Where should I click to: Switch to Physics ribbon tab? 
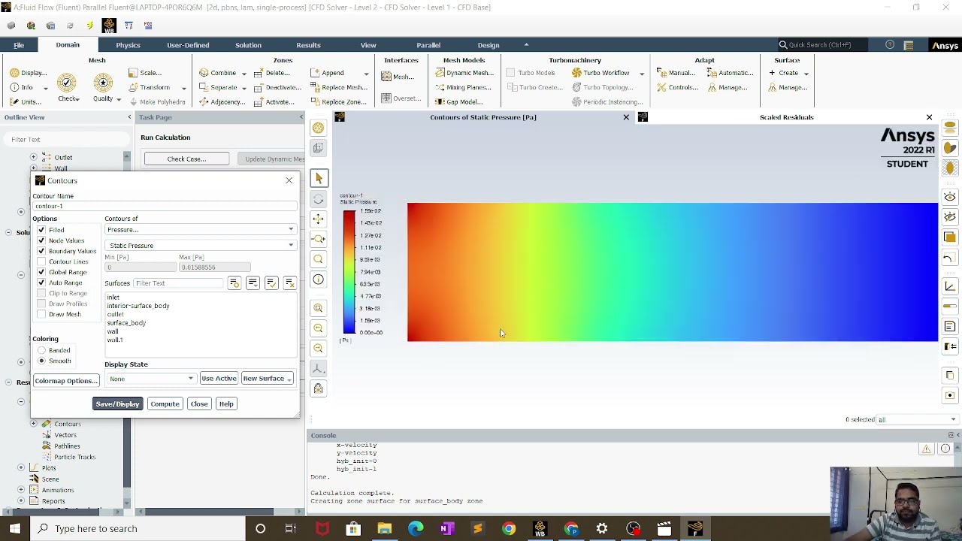tap(128, 45)
